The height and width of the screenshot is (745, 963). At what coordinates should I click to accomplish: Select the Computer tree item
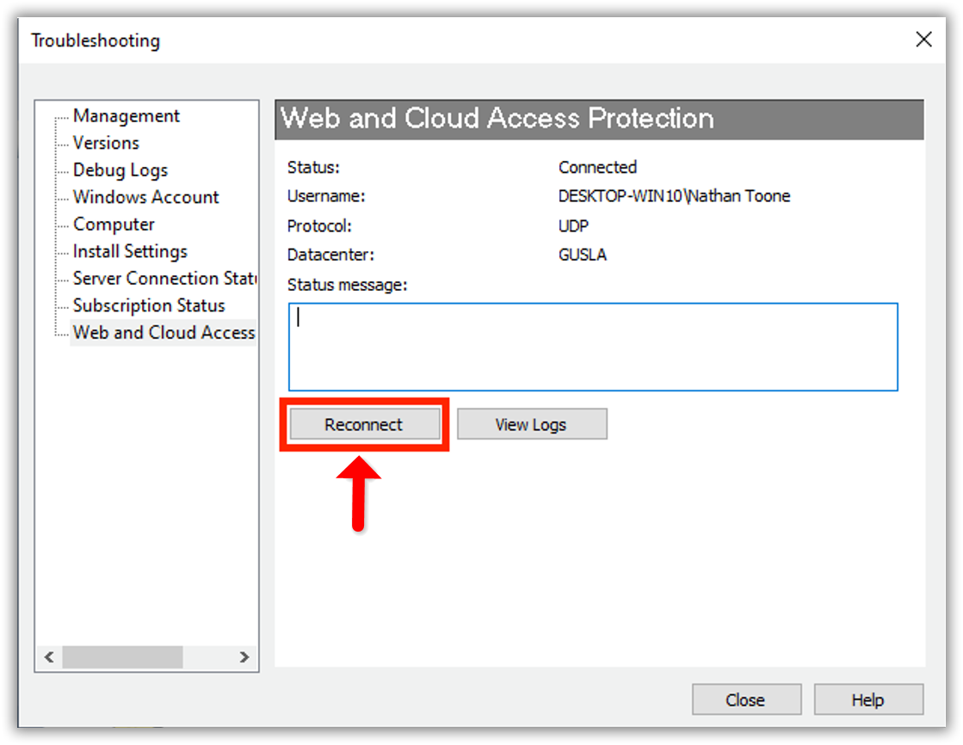click(x=114, y=225)
